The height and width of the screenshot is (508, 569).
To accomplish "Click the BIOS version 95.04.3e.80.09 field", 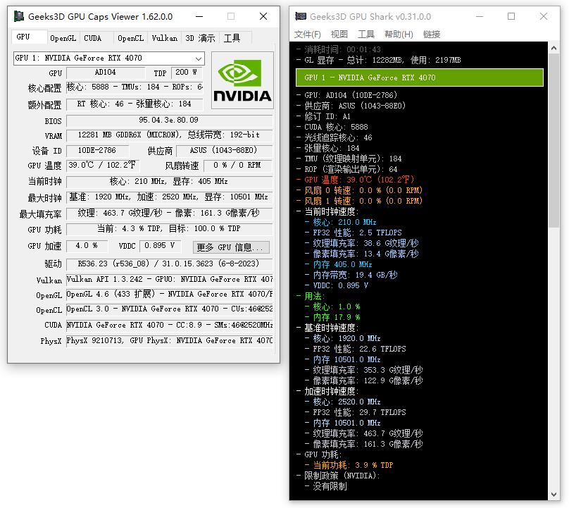I will [x=169, y=120].
